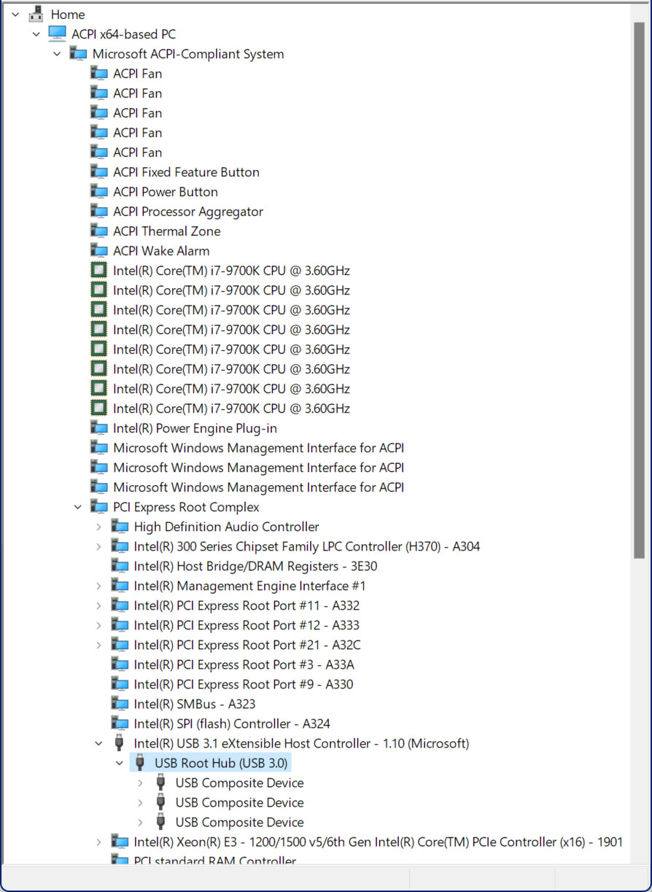This screenshot has height=892, width=652.
Task: Select Intel Host Bridge/DRAM Registers - 3E30
Action: click(255, 566)
